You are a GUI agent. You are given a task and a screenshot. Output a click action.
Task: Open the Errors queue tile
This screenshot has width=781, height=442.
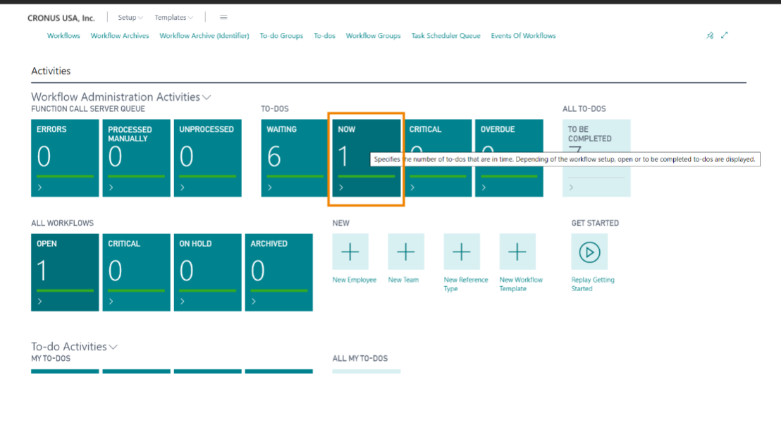click(65, 158)
